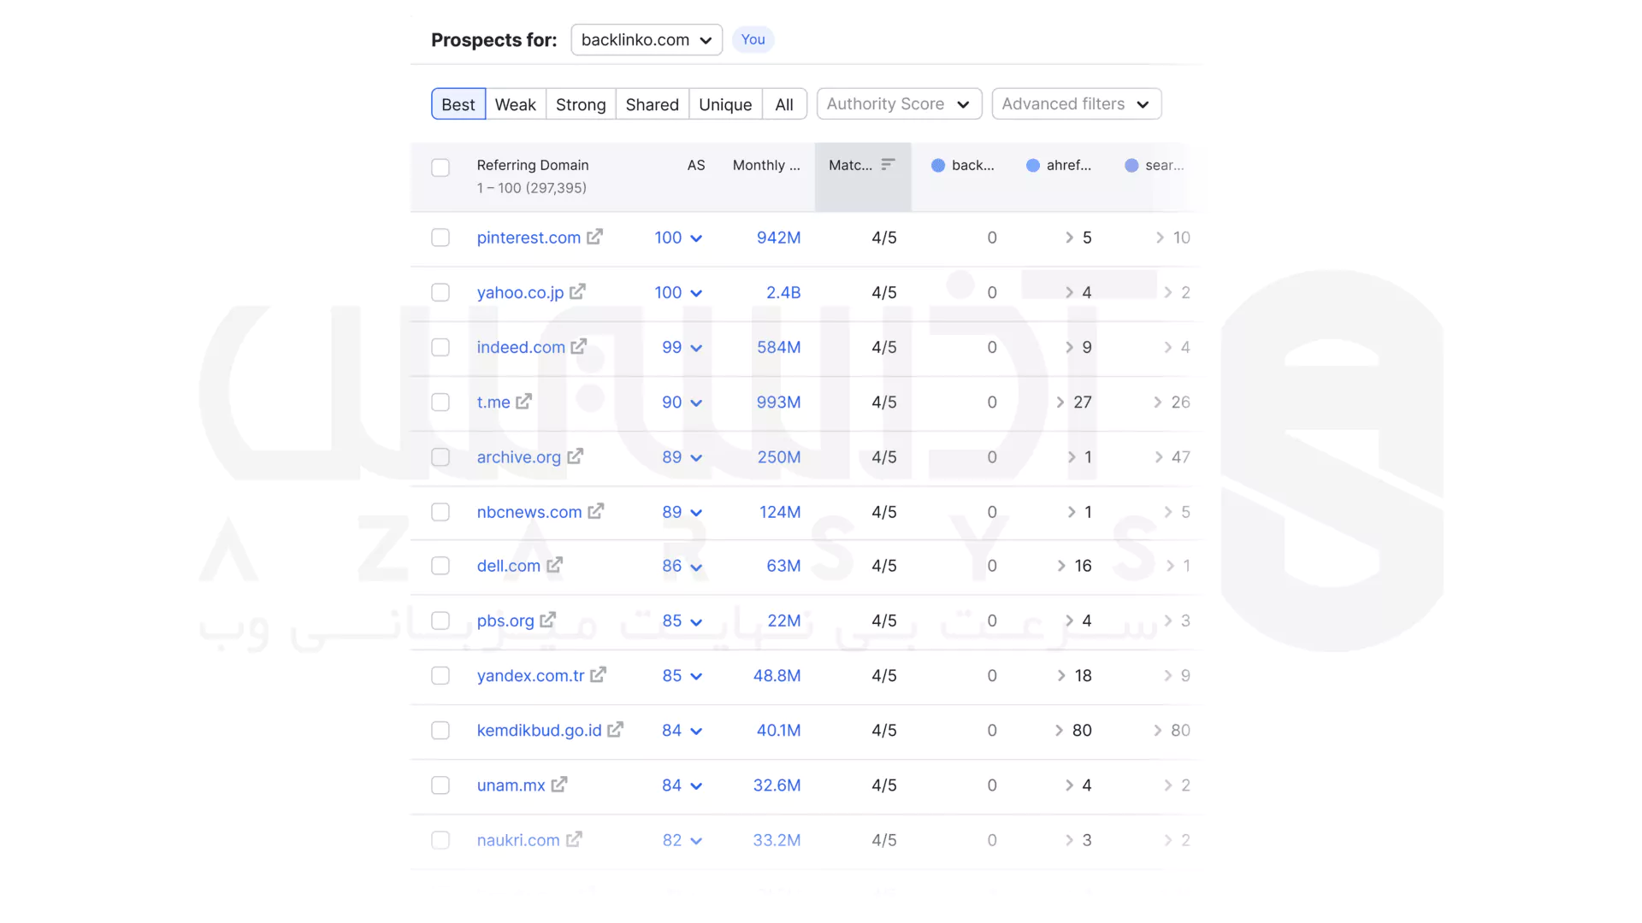The image size is (1642, 923).
Task: Open dell.com external link icon
Action: [554, 565]
